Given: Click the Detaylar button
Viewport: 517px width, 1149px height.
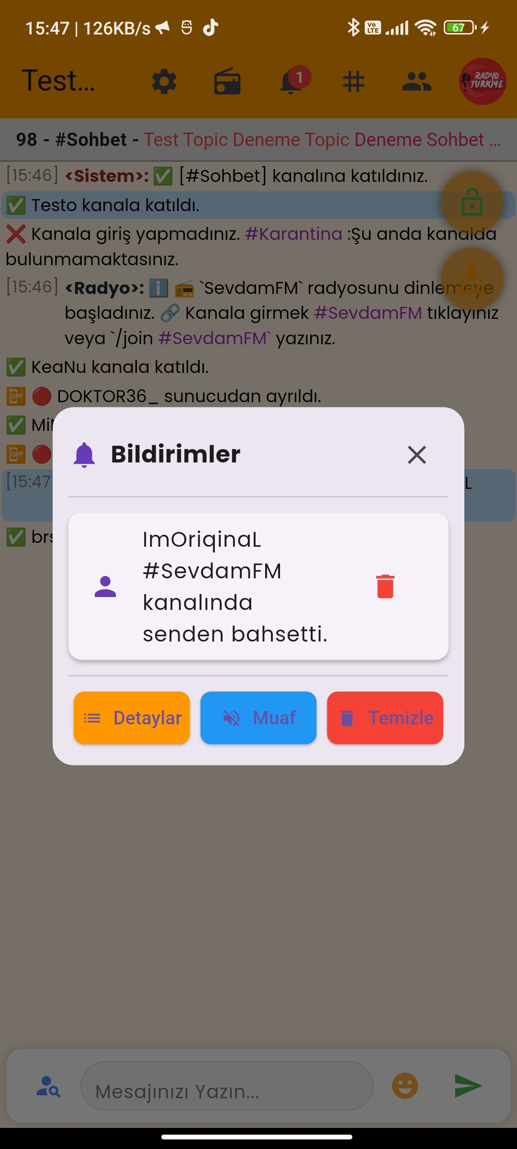Looking at the screenshot, I should pos(132,718).
